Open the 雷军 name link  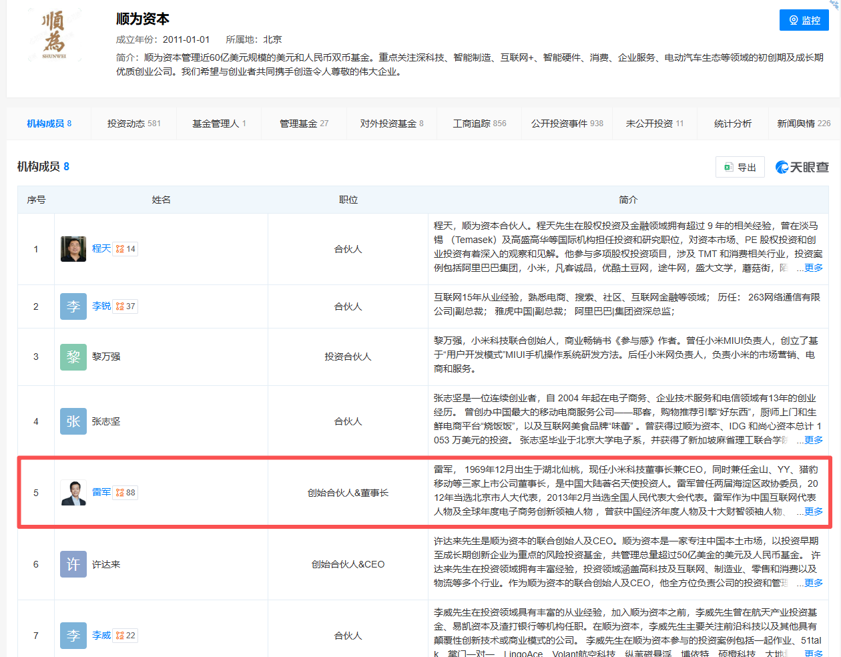pyautogui.click(x=101, y=492)
